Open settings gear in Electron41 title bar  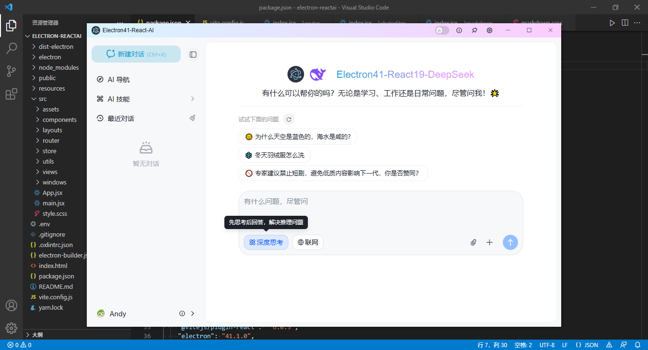pyautogui.click(x=490, y=30)
